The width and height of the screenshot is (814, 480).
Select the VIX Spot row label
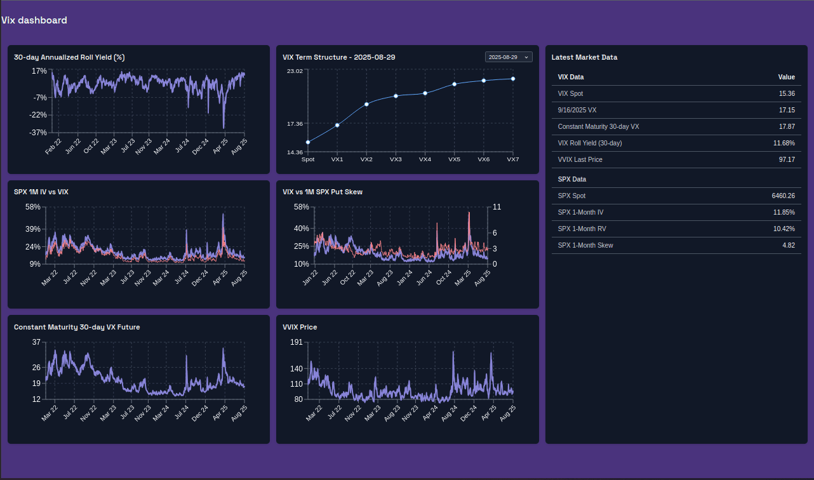[x=570, y=93]
